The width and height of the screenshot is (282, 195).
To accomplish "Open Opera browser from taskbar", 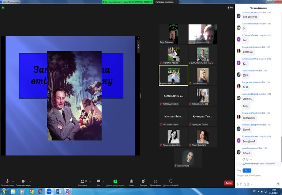I will (40, 191).
